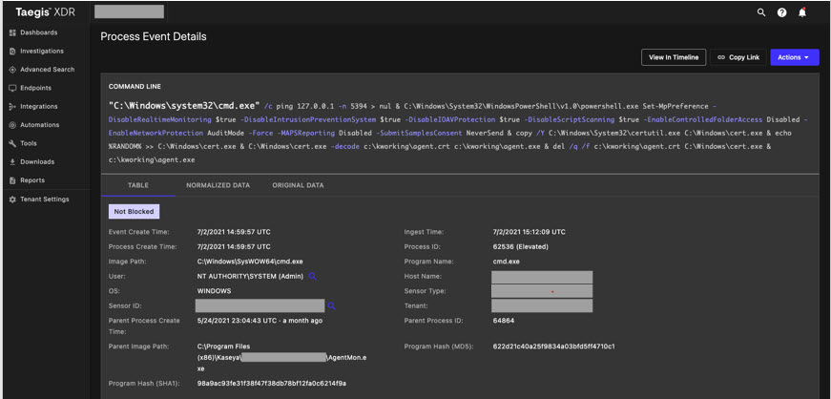The width and height of the screenshot is (831, 399).
Task: Click the Process Event Details heading
Action: pyautogui.click(x=154, y=36)
